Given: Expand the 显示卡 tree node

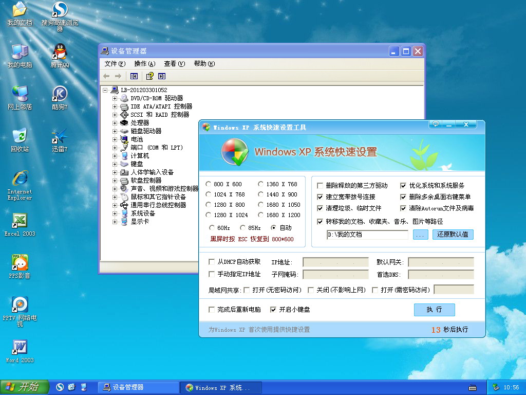Looking at the screenshot, I should point(115,222).
